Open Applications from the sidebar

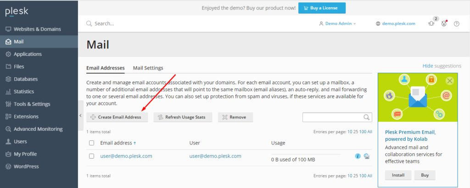coord(39,54)
